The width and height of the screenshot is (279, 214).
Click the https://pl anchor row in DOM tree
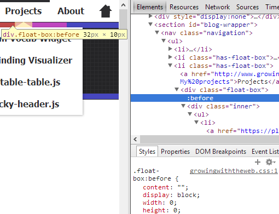click(242, 131)
